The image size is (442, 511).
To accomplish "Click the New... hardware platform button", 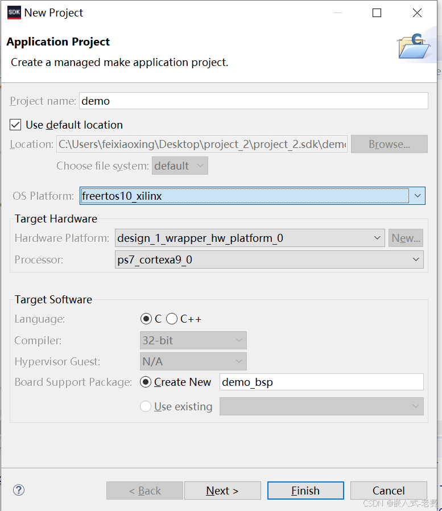I will pos(406,238).
